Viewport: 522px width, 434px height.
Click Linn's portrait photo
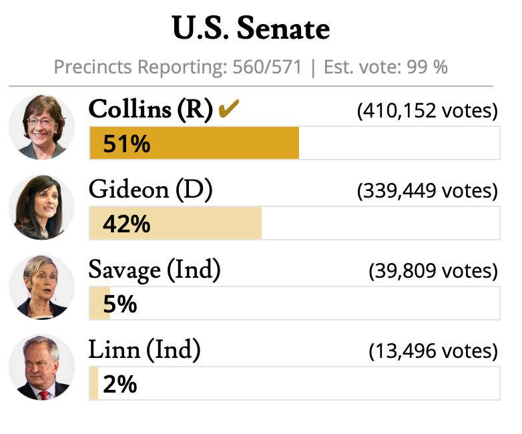point(41,367)
